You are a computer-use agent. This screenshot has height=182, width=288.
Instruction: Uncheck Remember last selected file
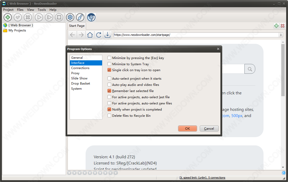pyautogui.click(x=130, y=91)
